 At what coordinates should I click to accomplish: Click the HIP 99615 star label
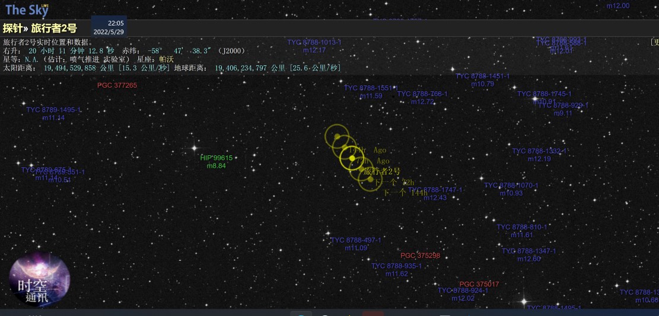coord(217,158)
